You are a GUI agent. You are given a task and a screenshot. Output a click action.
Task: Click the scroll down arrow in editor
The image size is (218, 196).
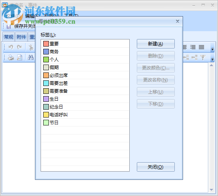(211, 190)
